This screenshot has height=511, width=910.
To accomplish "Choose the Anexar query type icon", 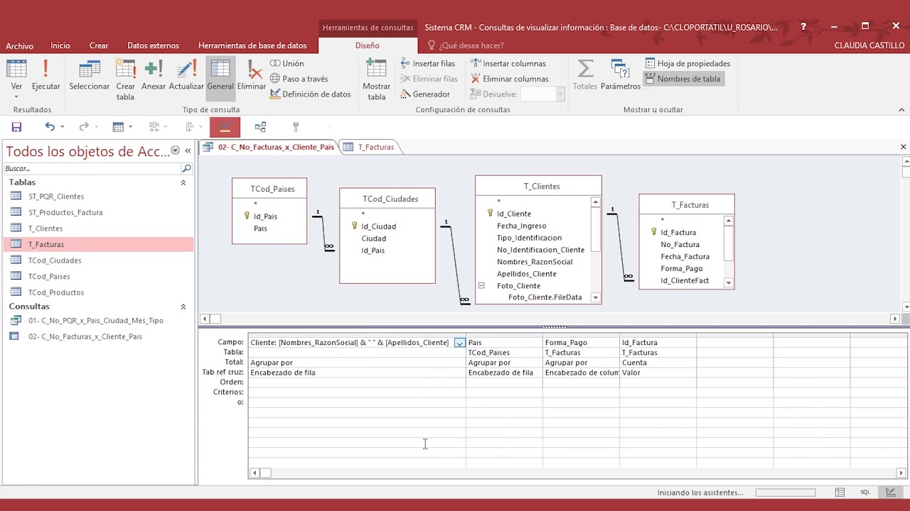I will pyautogui.click(x=154, y=77).
